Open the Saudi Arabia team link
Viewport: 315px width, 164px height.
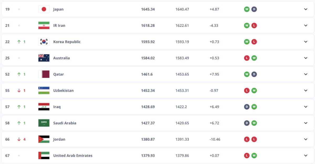tap(65, 123)
